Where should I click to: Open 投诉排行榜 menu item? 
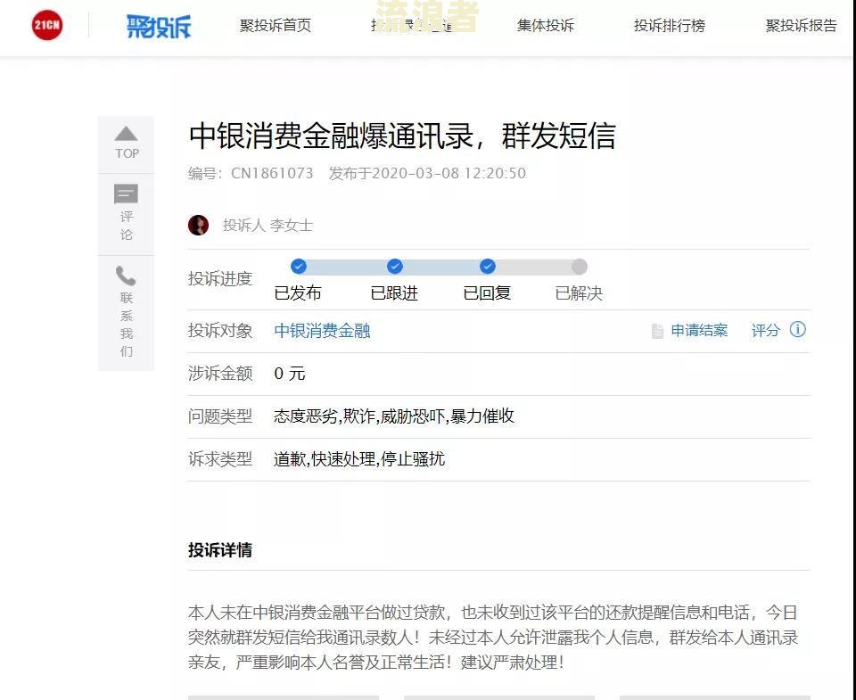click(670, 25)
